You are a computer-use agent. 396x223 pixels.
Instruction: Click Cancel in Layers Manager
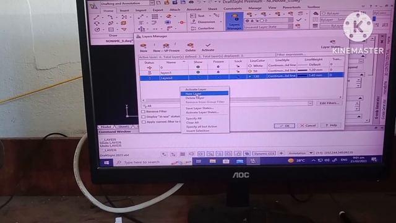click(x=308, y=125)
